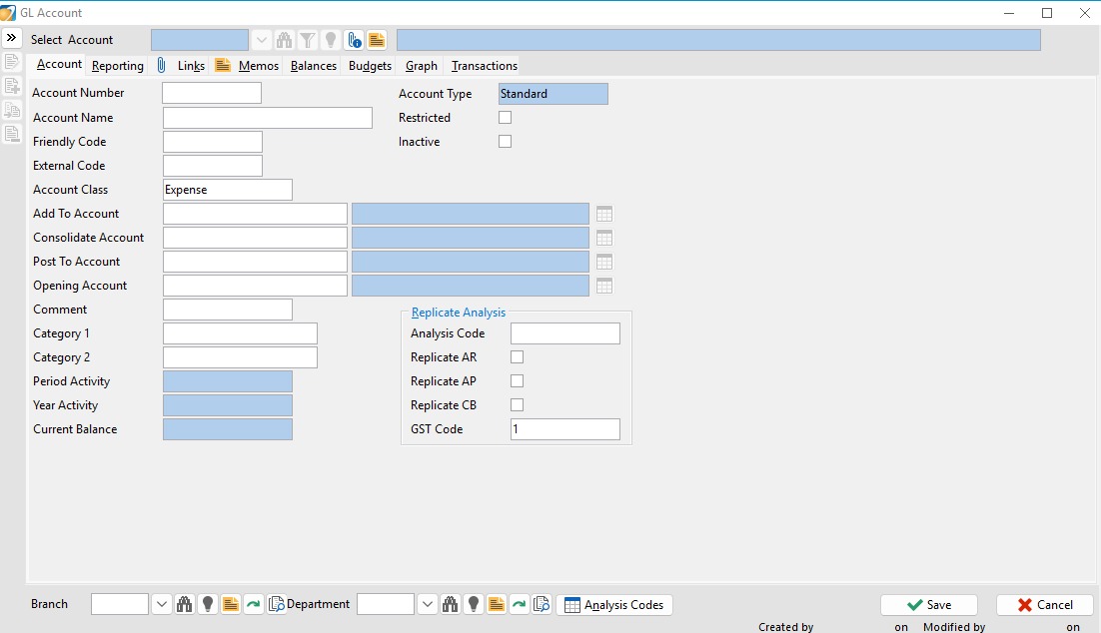
Task: Open the Graph tab
Action: pyautogui.click(x=422, y=65)
